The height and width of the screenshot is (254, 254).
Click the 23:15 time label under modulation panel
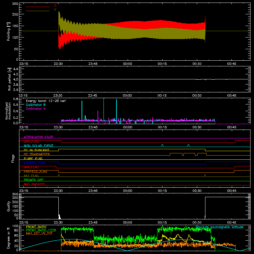pos(23,127)
